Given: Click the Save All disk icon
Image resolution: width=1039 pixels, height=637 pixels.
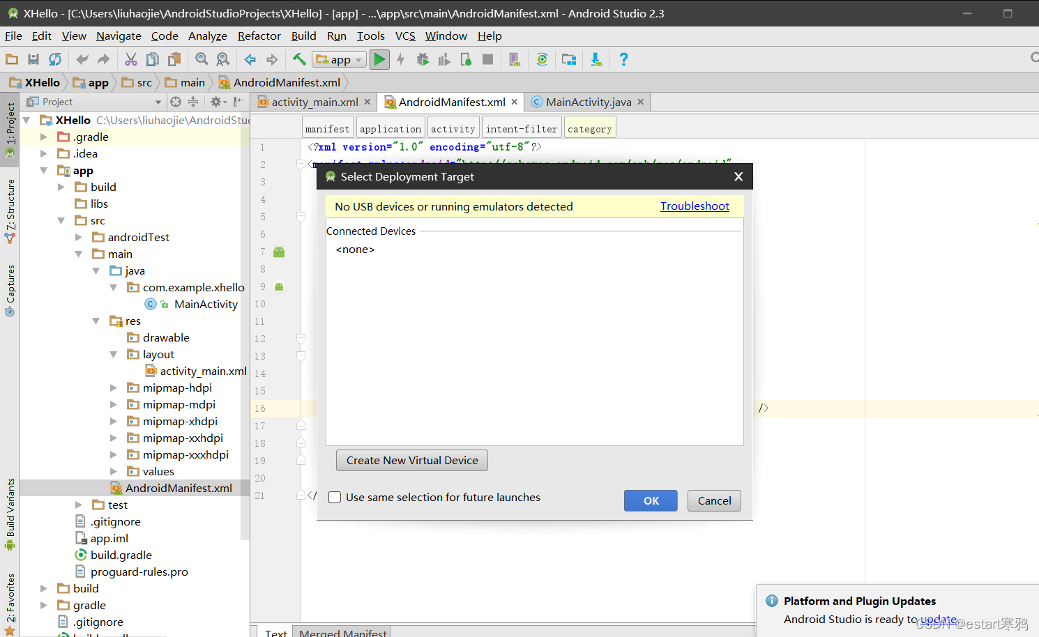Looking at the screenshot, I should (33, 59).
